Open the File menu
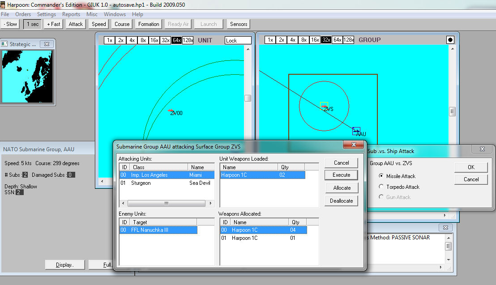The image size is (496, 285). coord(5,14)
